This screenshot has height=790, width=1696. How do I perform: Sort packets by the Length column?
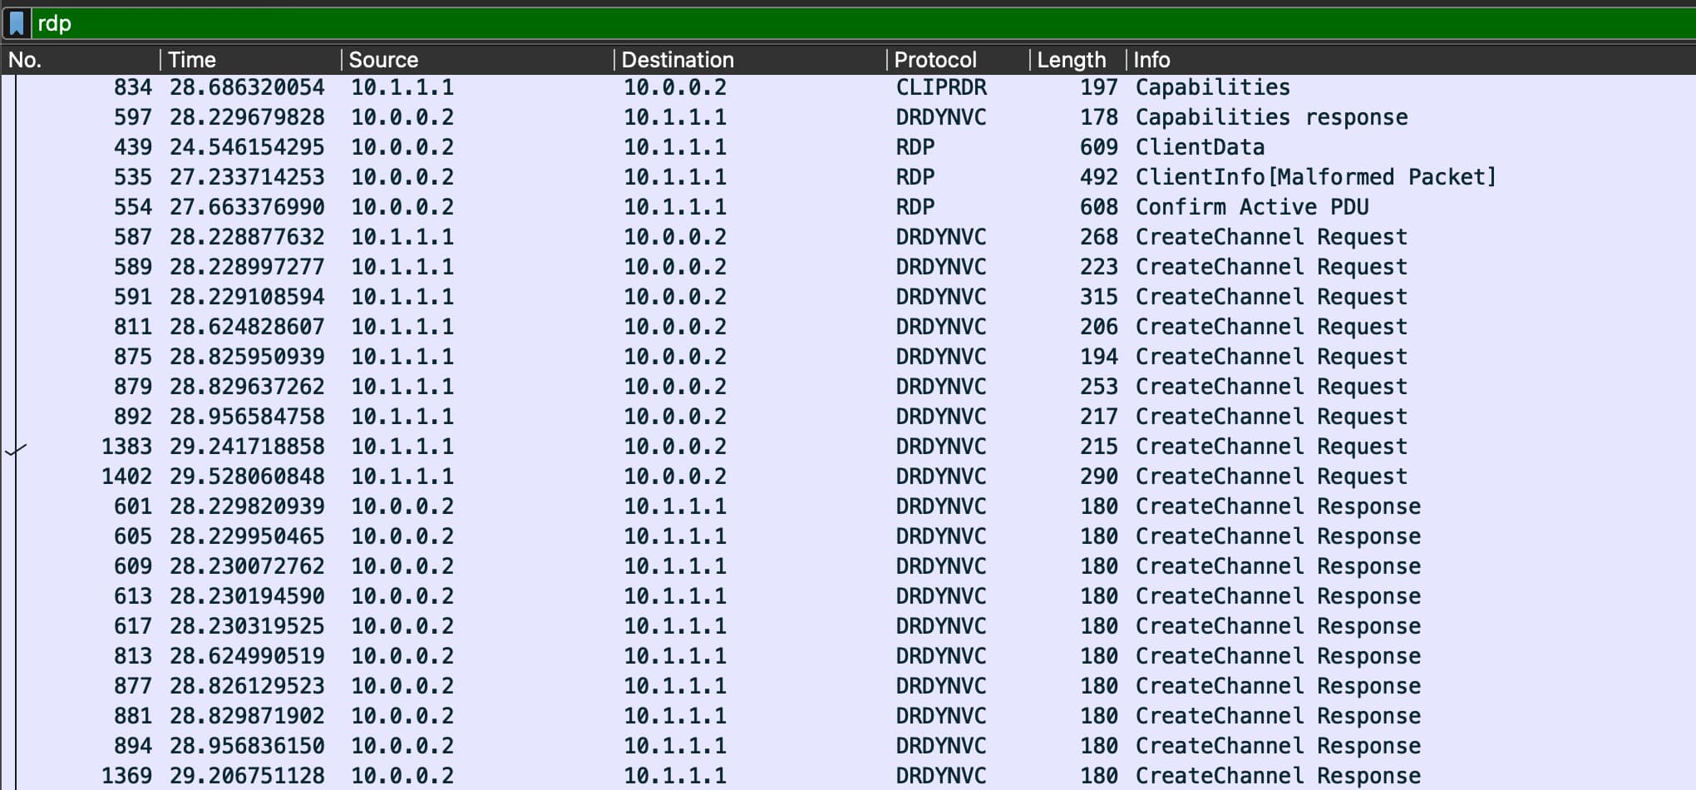(x=1072, y=59)
